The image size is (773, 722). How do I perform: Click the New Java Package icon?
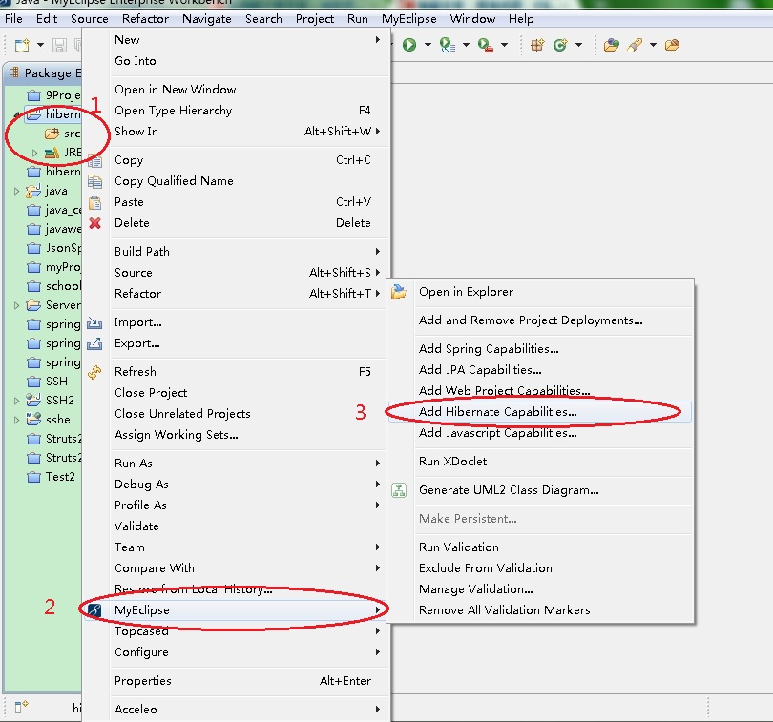coord(537,45)
